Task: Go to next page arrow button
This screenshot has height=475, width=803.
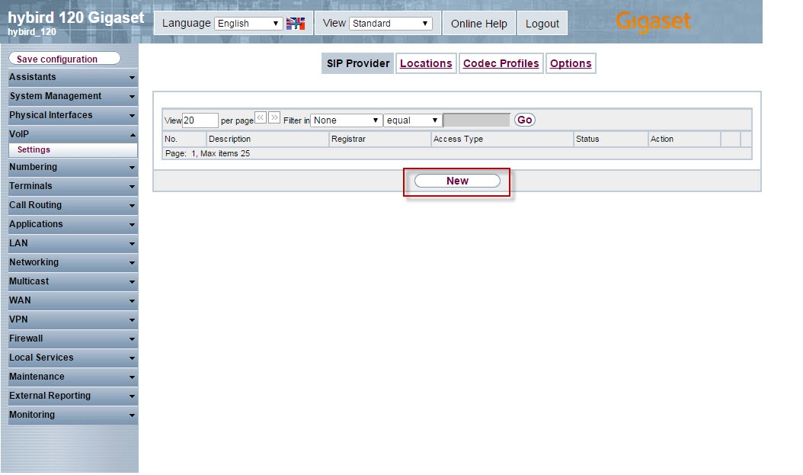Action: (x=274, y=118)
